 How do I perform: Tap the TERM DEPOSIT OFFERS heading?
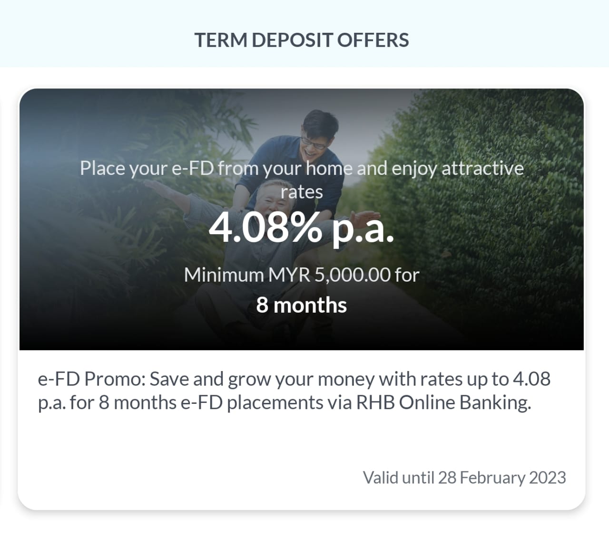pos(302,40)
